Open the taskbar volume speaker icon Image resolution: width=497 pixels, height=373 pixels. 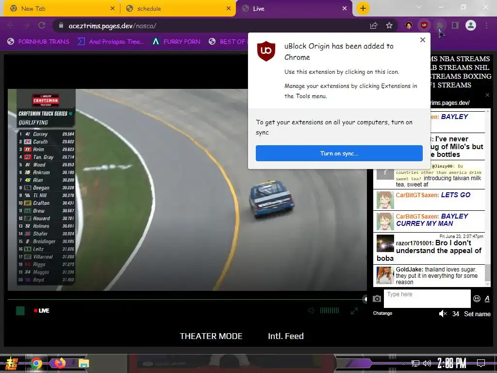coord(427,363)
